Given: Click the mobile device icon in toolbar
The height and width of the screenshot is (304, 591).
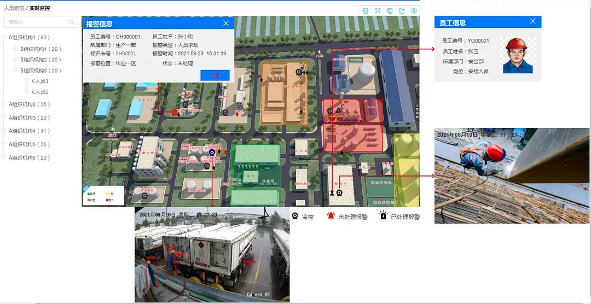Looking at the screenshot, I should tap(366, 11).
